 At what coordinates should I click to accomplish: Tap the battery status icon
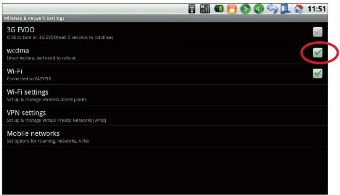click(x=219, y=9)
